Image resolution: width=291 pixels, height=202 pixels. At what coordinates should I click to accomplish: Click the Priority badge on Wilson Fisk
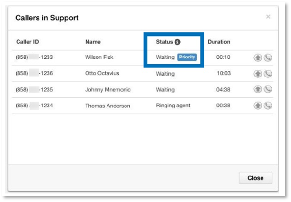pos(187,58)
